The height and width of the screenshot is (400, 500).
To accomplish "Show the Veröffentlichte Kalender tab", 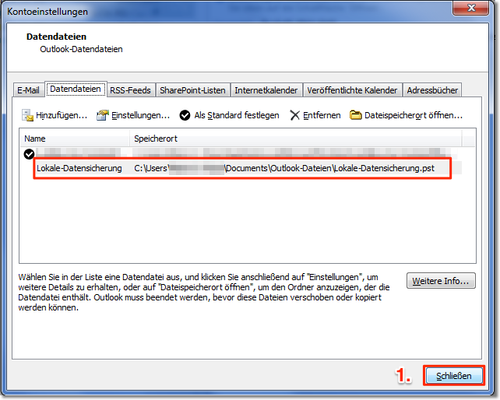I will coord(352,90).
